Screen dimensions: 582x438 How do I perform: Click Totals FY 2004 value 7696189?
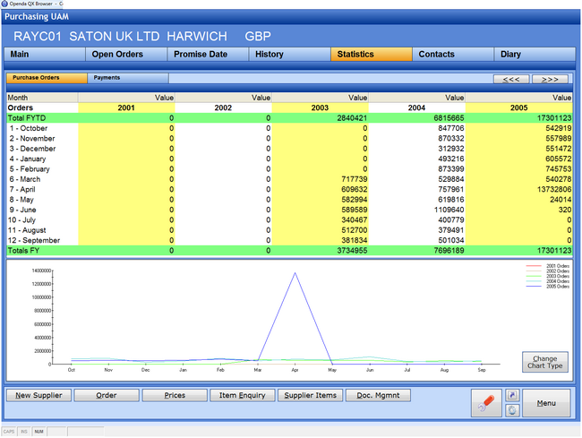(449, 251)
